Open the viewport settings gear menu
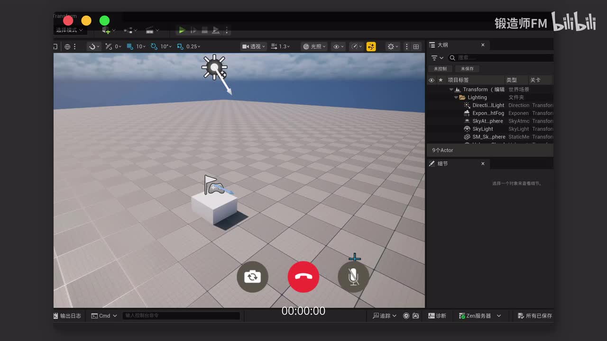 coord(393,46)
